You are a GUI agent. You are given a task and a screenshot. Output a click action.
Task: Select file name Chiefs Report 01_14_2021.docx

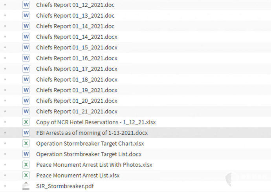[77, 37]
